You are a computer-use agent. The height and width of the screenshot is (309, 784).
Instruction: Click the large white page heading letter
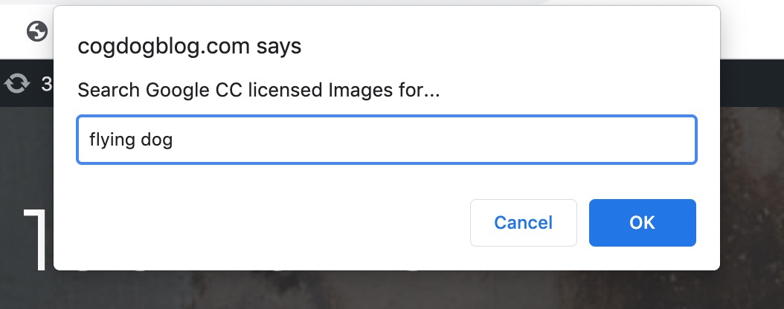[x=37, y=239]
